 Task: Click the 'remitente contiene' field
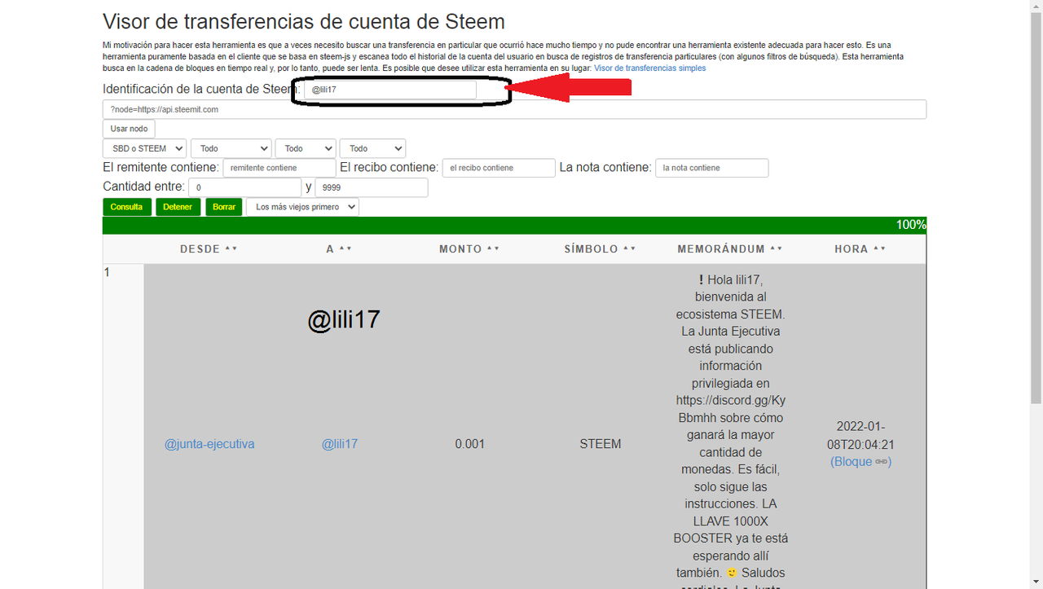pos(279,168)
